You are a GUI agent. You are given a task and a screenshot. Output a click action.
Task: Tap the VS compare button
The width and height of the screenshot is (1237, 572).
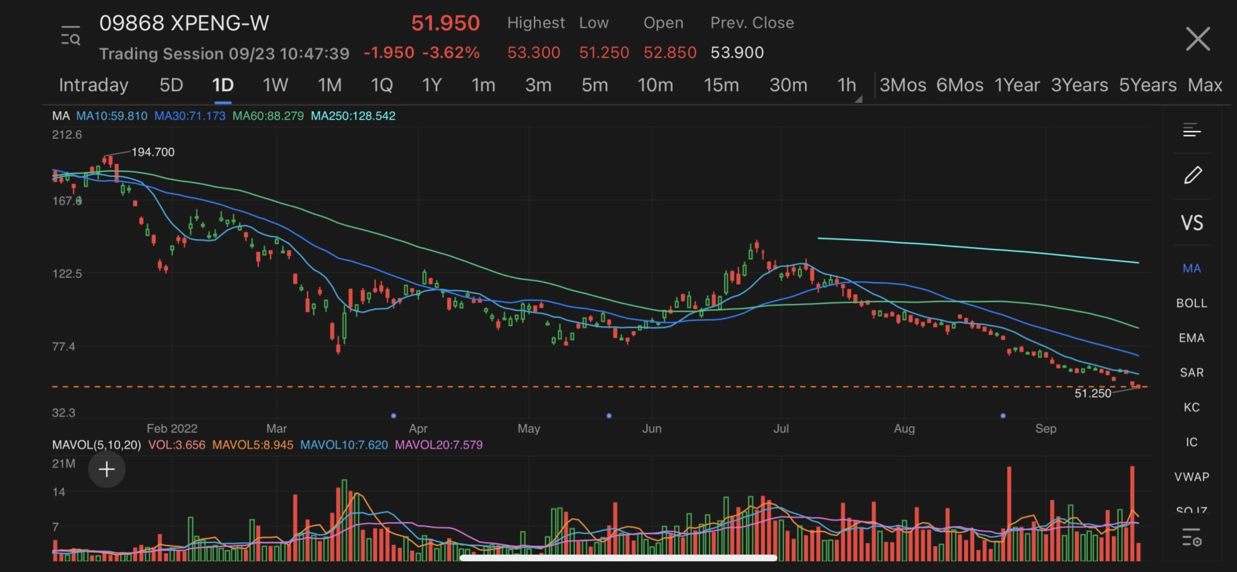(1192, 223)
